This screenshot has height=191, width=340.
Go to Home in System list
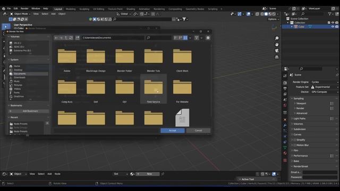[17, 66]
